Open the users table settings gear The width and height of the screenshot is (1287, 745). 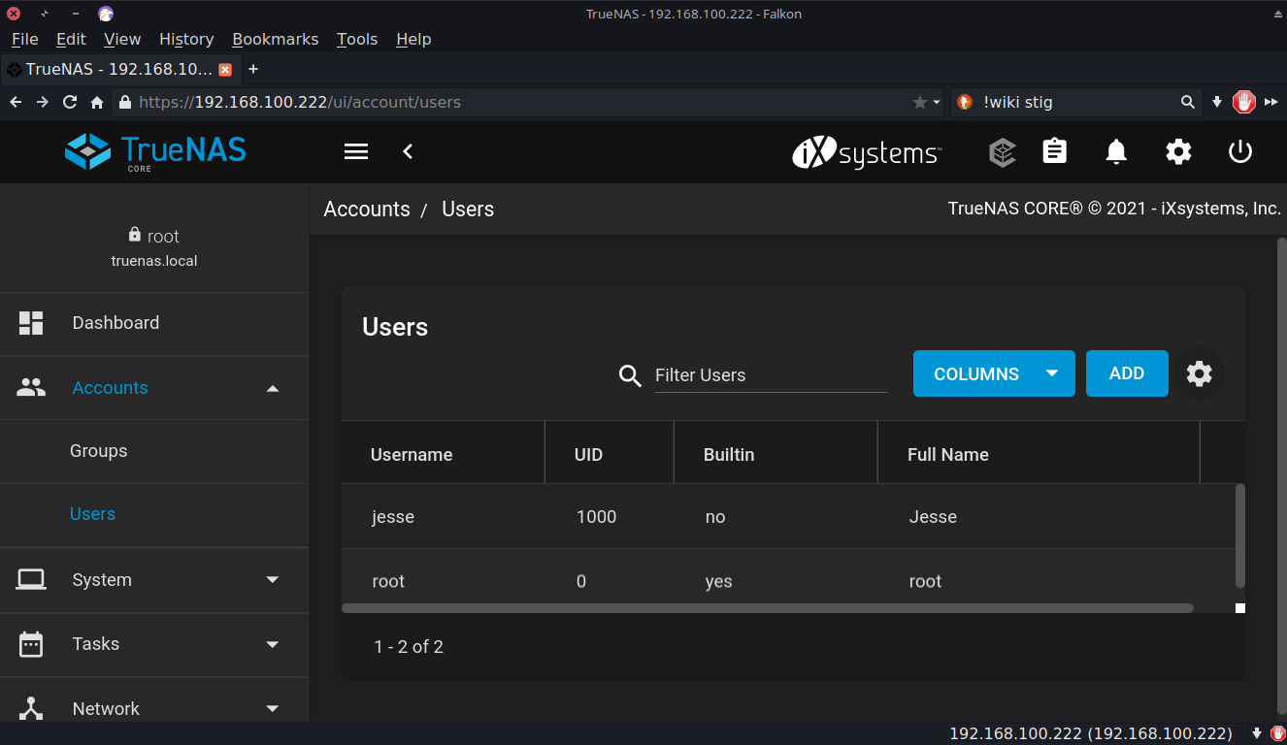pyautogui.click(x=1200, y=373)
